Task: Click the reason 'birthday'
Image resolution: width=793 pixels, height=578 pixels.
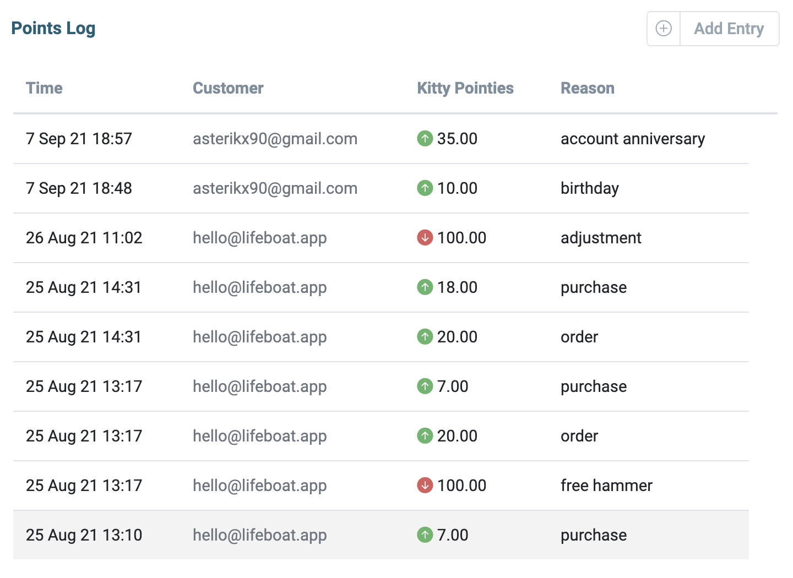Action: (590, 188)
